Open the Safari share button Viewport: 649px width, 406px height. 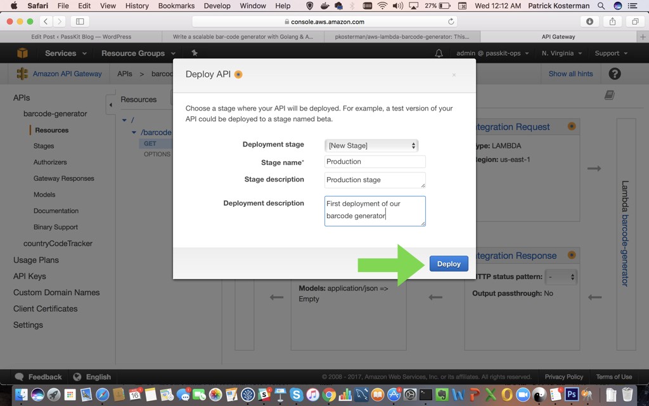613,22
